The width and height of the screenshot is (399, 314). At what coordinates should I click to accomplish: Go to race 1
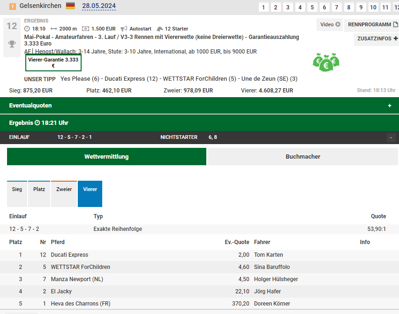coord(263,8)
